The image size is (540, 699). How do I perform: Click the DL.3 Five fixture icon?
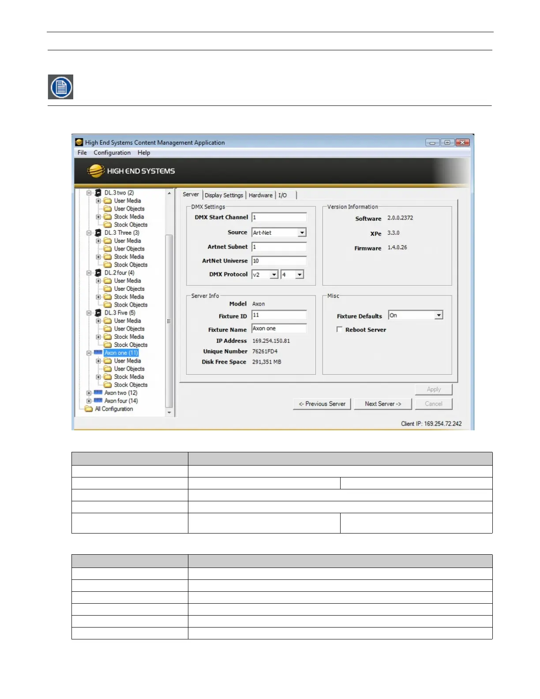pyautogui.click(x=98, y=313)
